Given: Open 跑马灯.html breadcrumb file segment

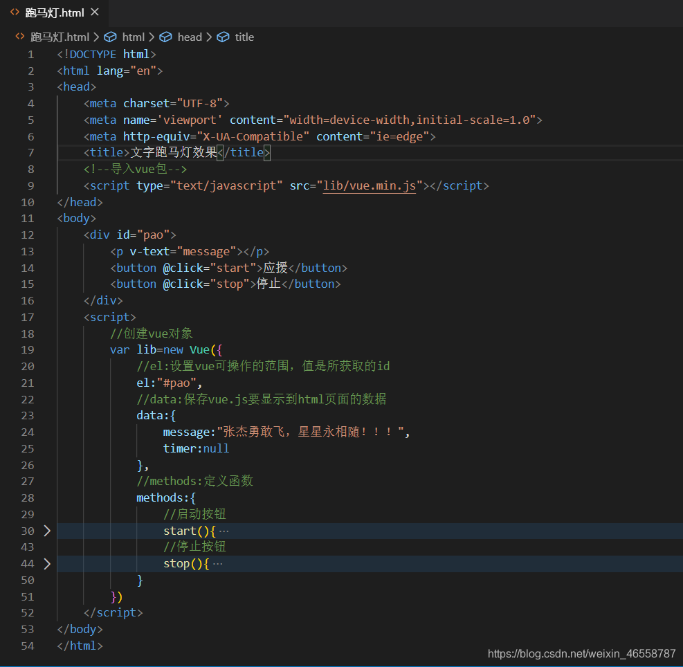Looking at the screenshot, I should point(60,37).
